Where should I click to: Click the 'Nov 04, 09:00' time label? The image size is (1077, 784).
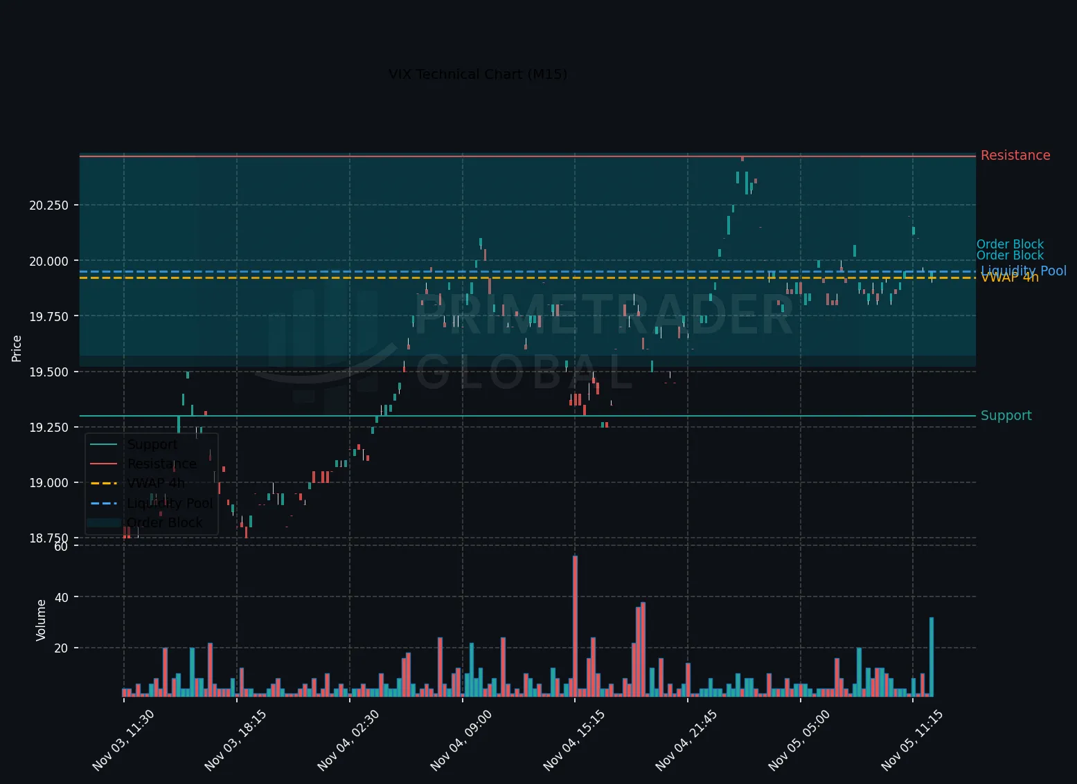(461, 740)
